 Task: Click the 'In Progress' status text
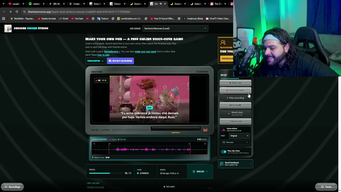point(145,173)
